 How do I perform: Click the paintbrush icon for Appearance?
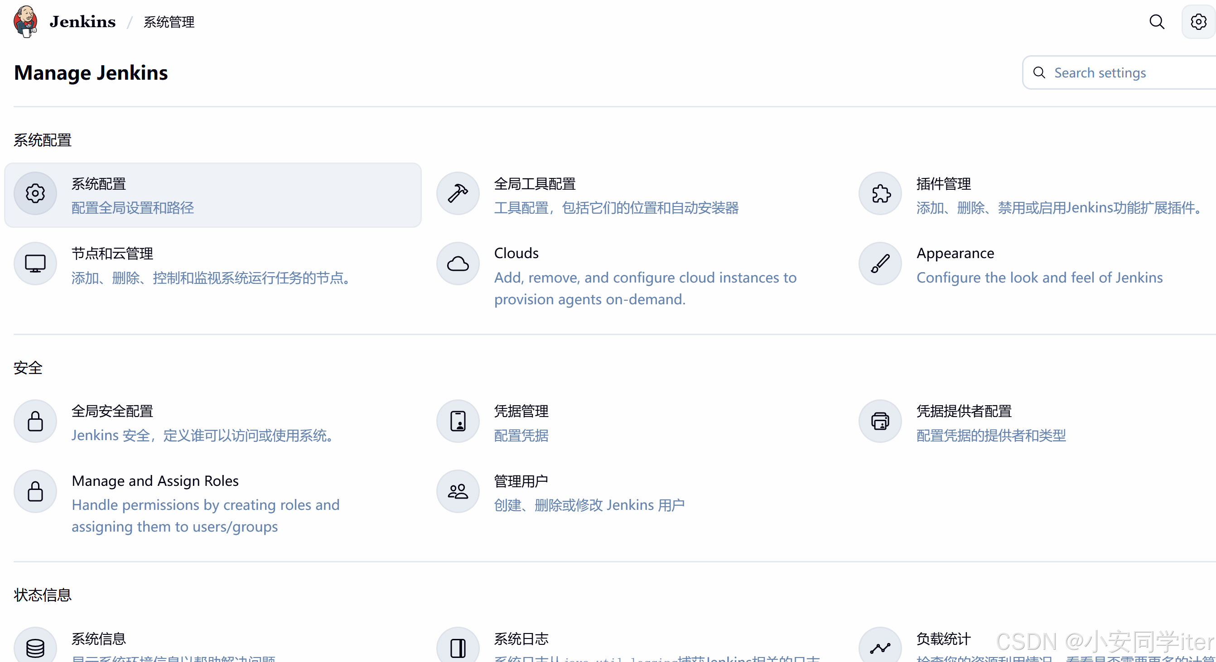click(880, 263)
